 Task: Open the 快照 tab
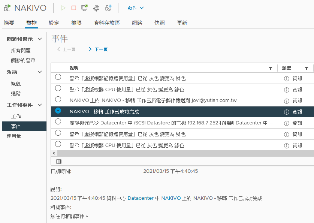(160, 23)
